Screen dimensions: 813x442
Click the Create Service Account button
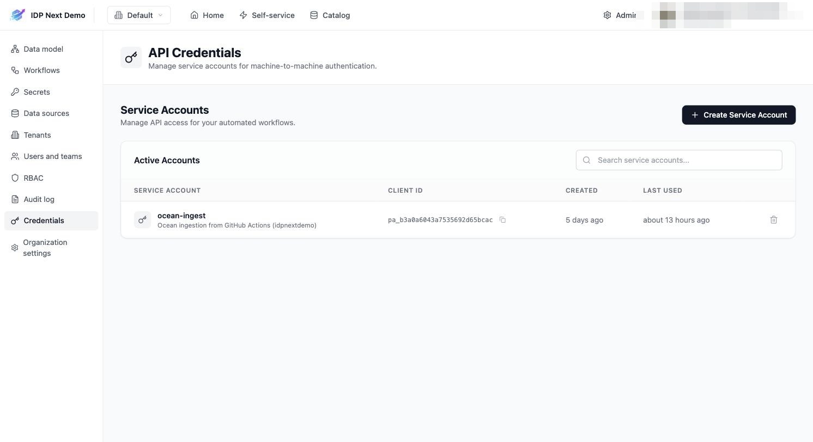(x=739, y=115)
